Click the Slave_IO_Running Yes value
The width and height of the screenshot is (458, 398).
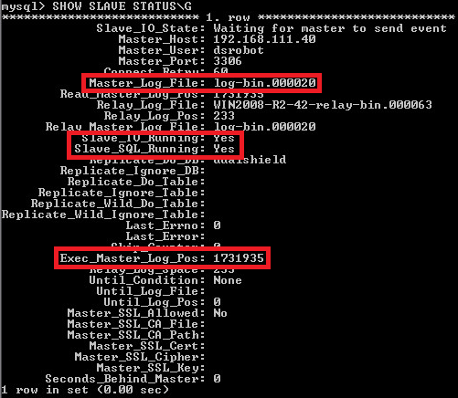[x=224, y=138]
